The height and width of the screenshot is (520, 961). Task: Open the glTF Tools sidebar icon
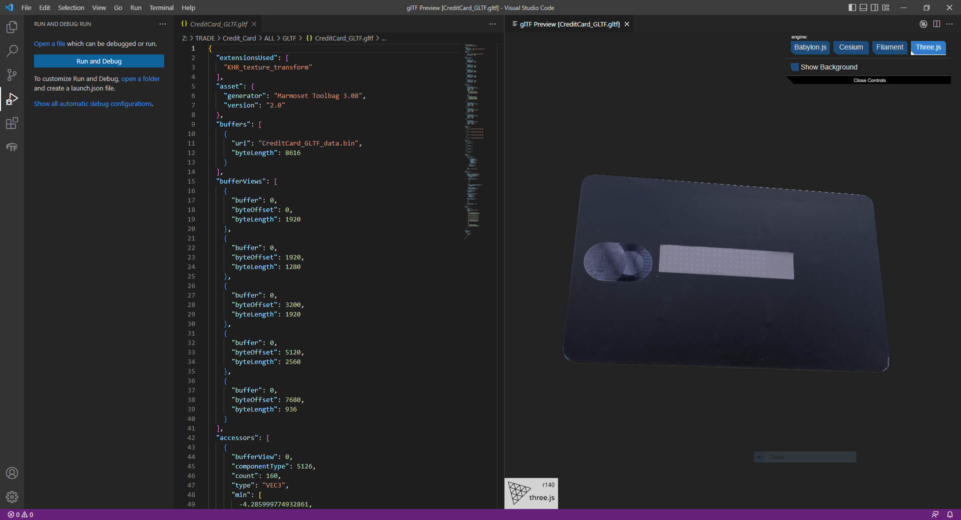point(12,147)
